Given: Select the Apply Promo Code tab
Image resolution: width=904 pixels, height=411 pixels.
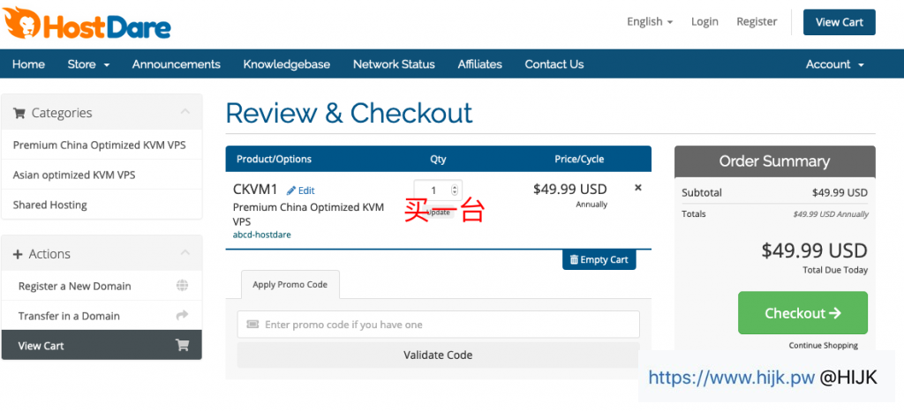Looking at the screenshot, I should pyautogui.click(x=290, y=285).
